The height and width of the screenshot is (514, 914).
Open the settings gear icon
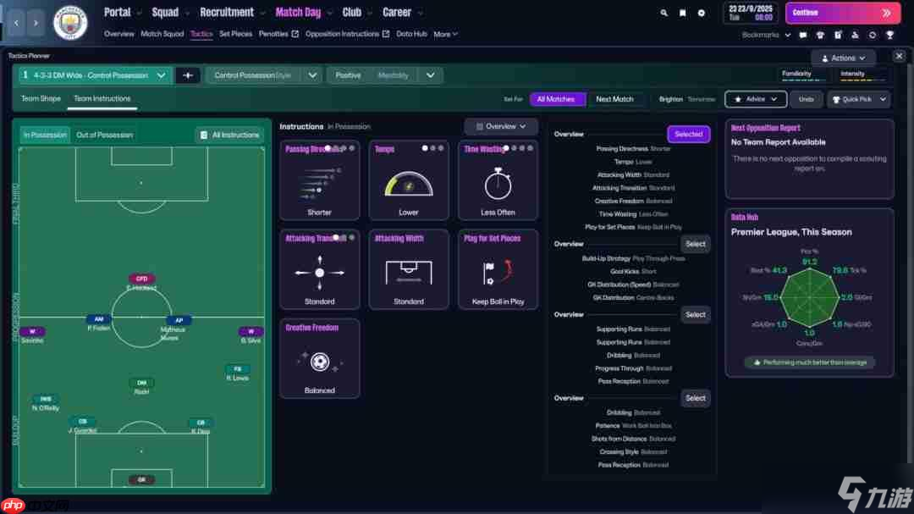click(x=701, y=13)
